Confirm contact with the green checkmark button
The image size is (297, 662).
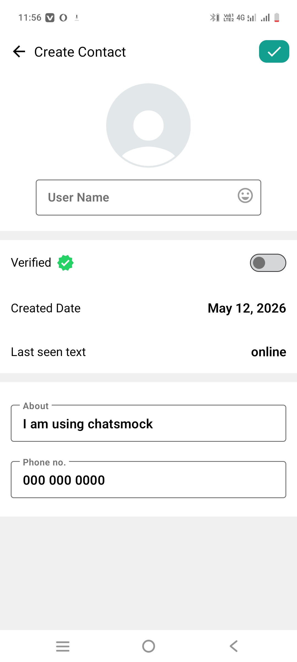tap(274, 51)
